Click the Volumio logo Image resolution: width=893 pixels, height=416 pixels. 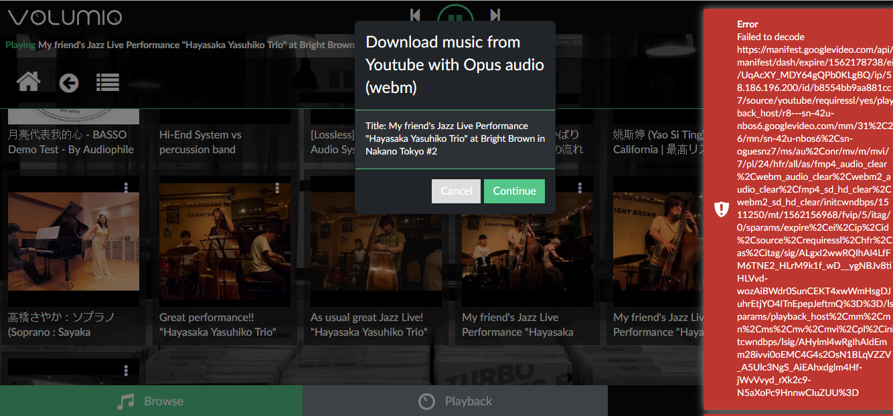(65, 17)
